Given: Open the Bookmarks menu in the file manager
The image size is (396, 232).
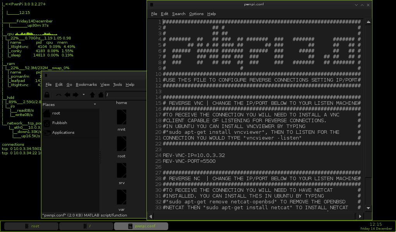Looking at the screenshot, I should (86, 84).
